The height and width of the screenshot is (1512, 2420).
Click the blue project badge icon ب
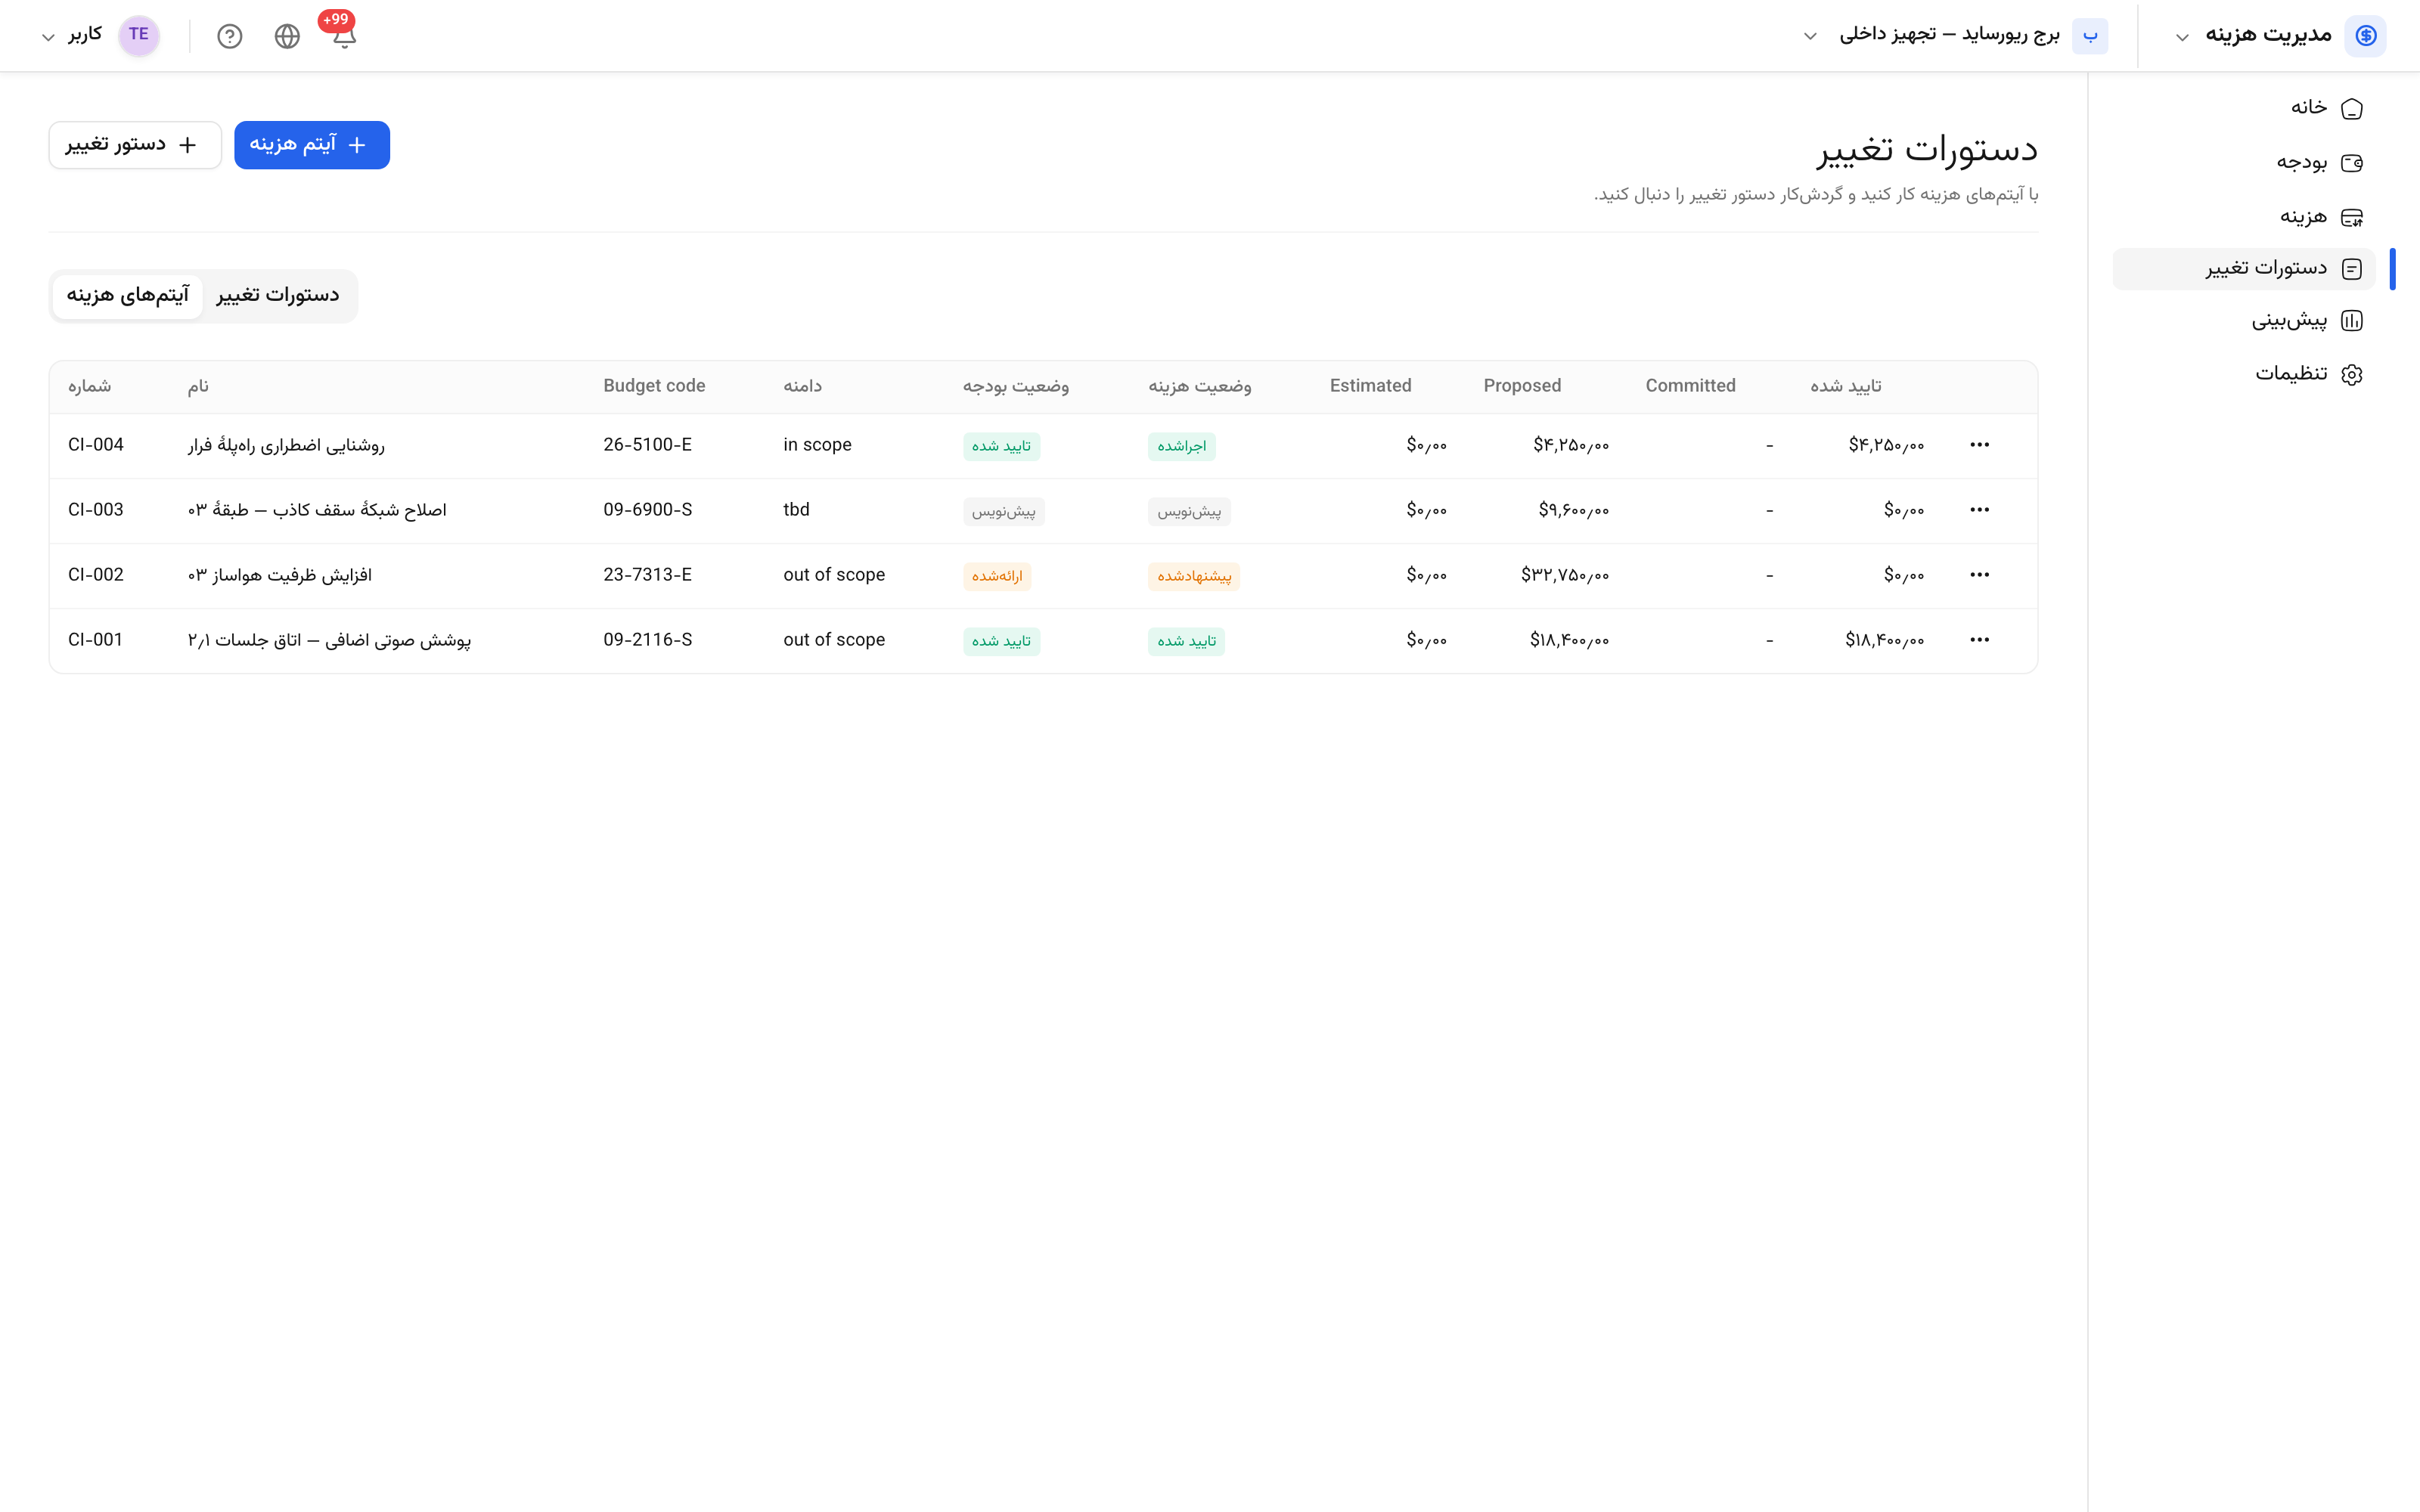[x=2090, y=35]
